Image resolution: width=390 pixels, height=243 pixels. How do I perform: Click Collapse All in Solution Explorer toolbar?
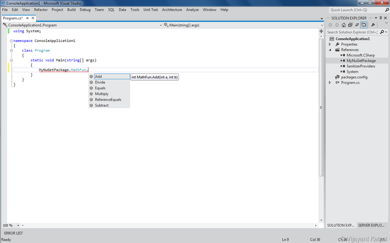pos(350,25)
